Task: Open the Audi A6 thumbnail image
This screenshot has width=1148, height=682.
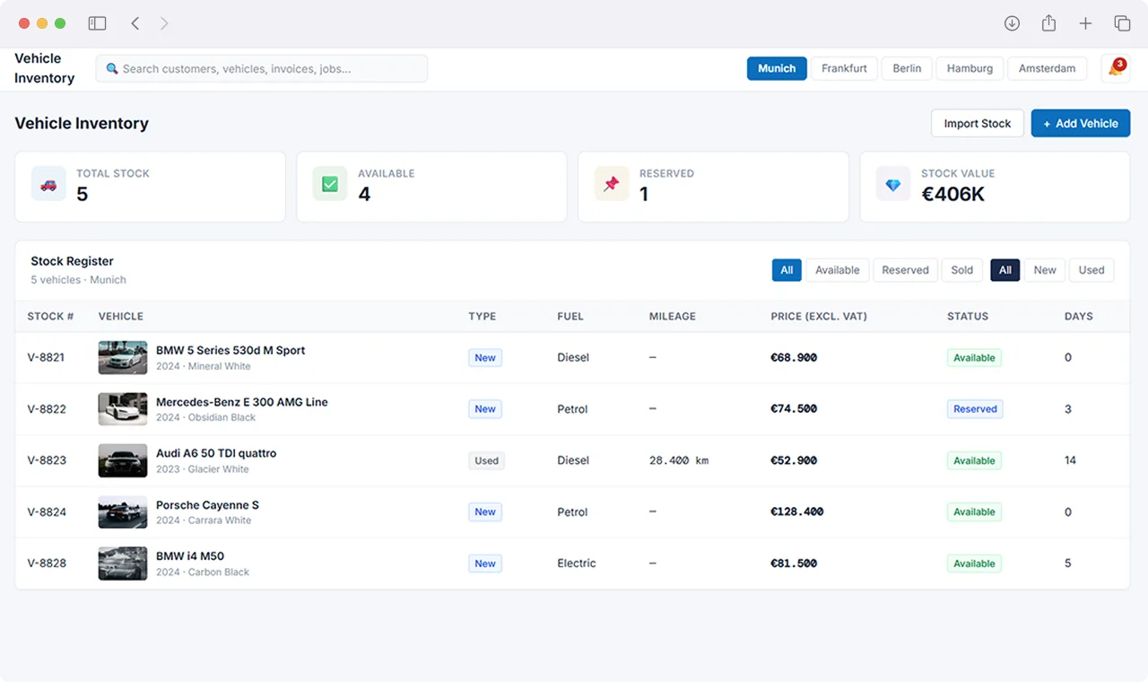Action: tap(123, 460)
